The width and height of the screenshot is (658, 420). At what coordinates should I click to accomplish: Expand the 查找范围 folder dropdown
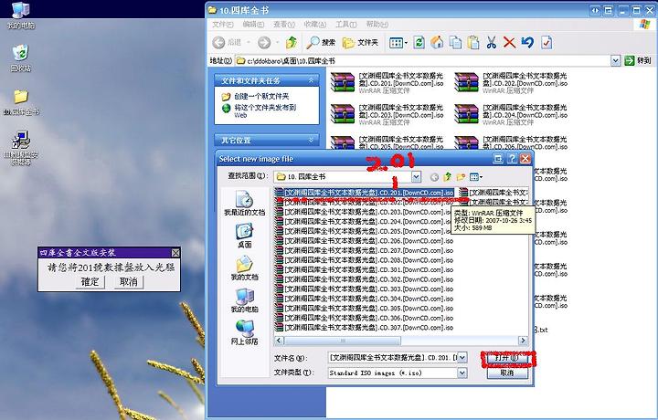pos(416,177)
